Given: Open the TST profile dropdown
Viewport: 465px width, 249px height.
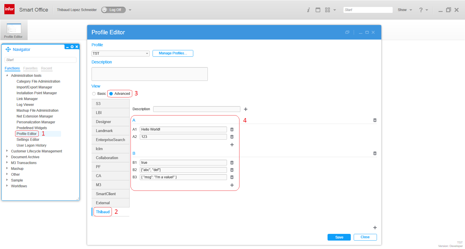Looking at the screenshot, I should [x=120, y=54].
